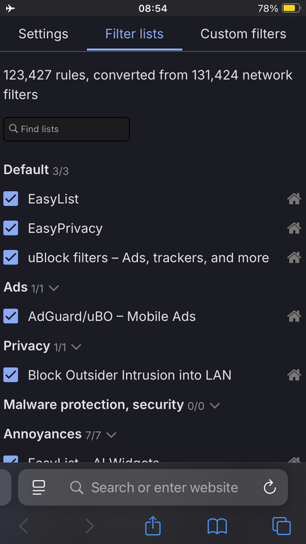Switch to the Custom filters tab
Screen dimensions: 306x544
pyautogui.click(x=243, y=34)
